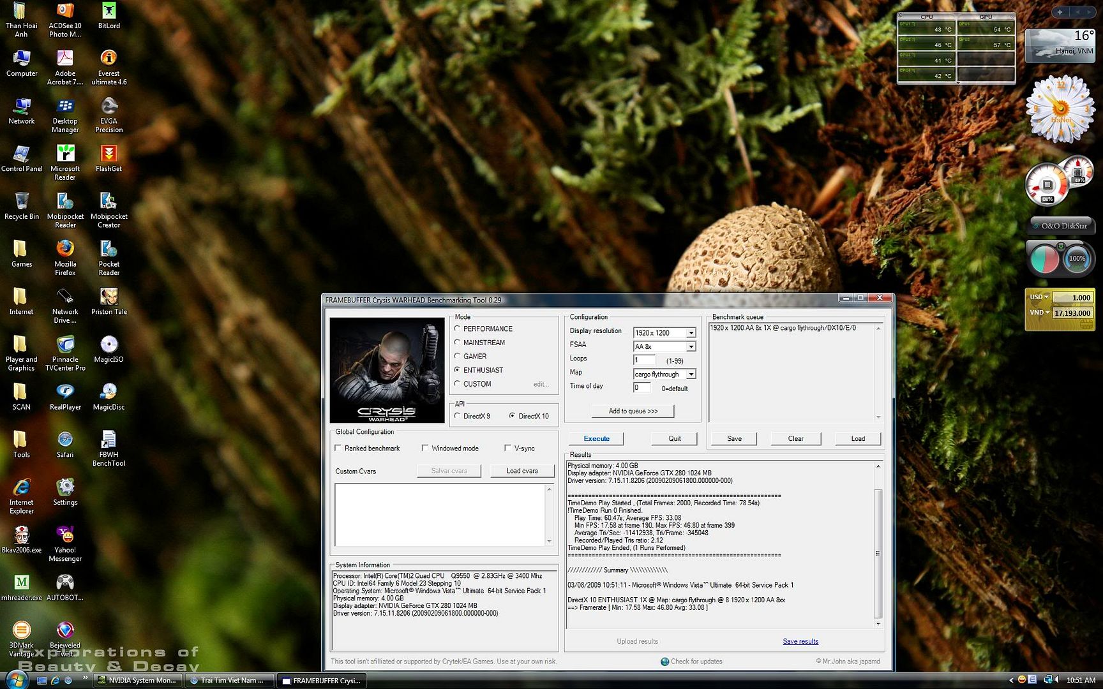Click Save results link

(x=800, y=642)
